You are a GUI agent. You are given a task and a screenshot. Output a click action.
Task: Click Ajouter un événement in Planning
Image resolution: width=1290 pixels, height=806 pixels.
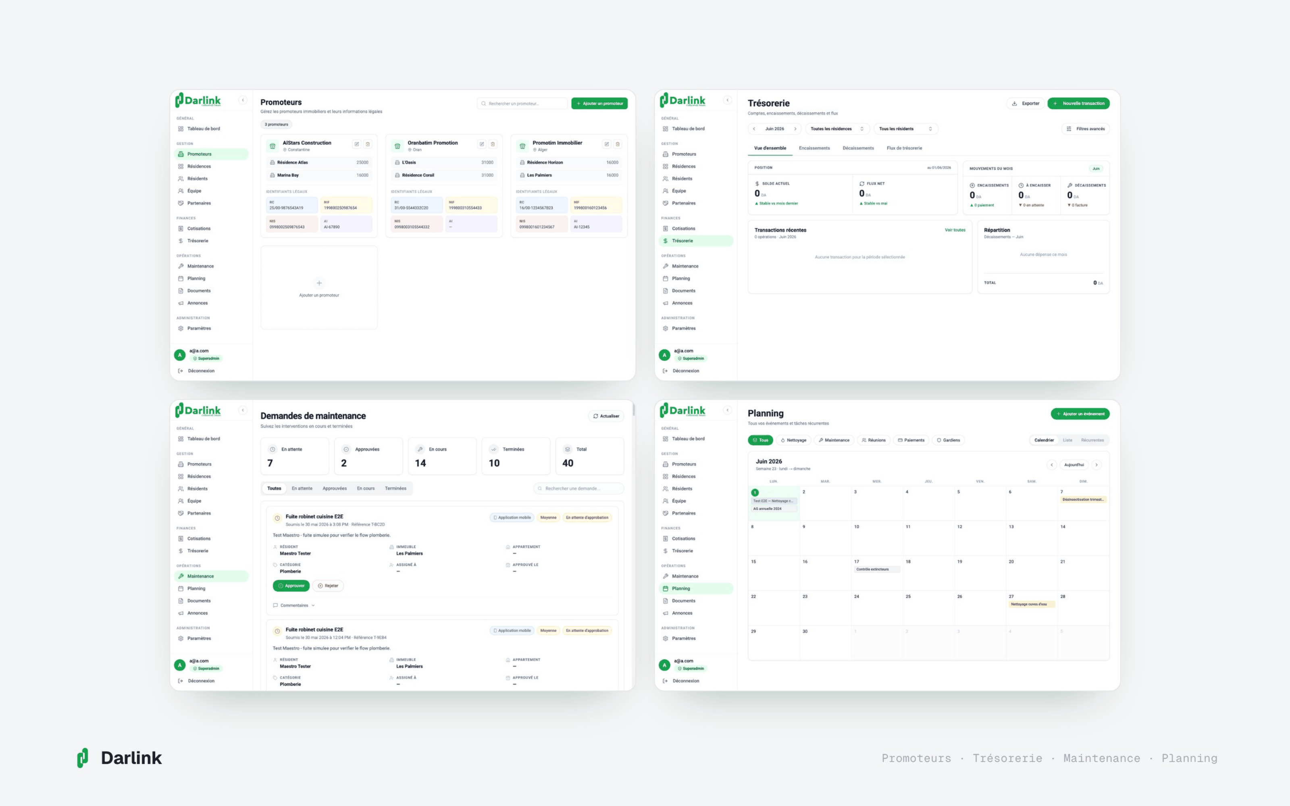1080,413
